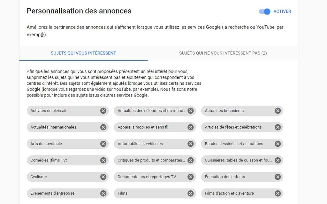Viewport: 327px width, 204px height.
Task: Open "Sujets qui ne vous intéressent pas" tab
Action: click(223, 53)
